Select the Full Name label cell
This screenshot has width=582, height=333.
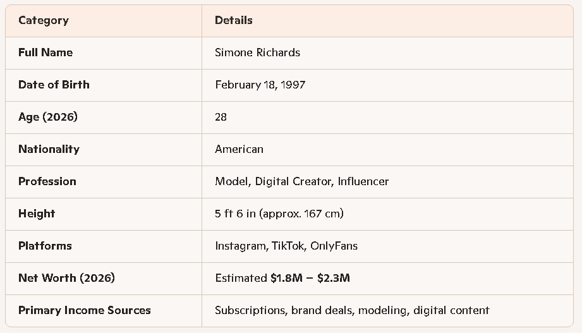click(45, 52)
